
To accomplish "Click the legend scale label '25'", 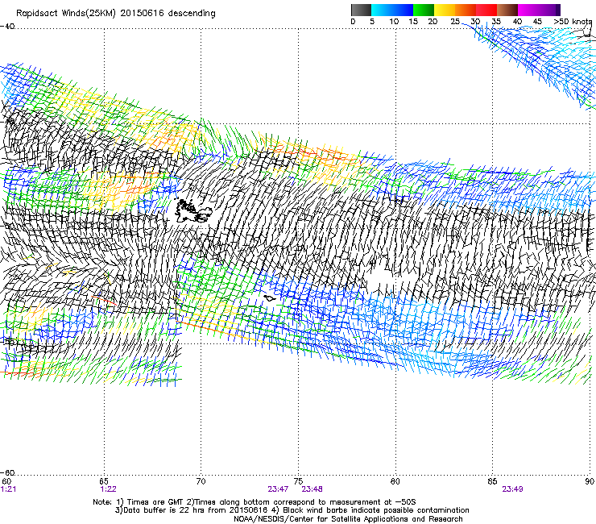I will click(455, 22).
